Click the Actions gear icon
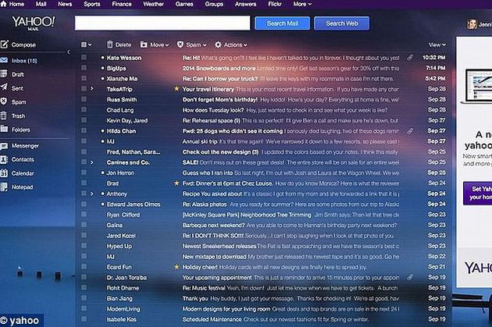Image resolution: width=492 pixels, height=327 pixels. tap(218, 44)
